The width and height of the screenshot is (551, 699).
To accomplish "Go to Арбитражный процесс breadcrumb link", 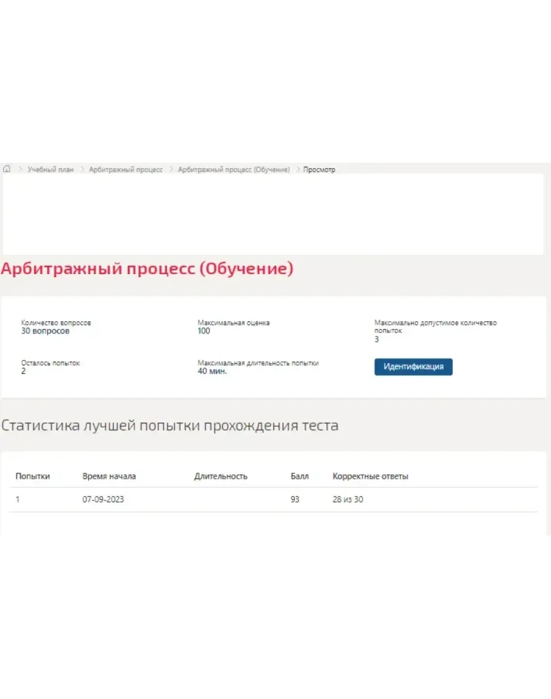I will point(125,169).
